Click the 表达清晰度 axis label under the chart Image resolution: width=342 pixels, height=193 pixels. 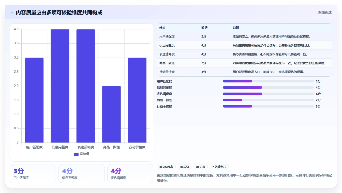tap(86, 147)
